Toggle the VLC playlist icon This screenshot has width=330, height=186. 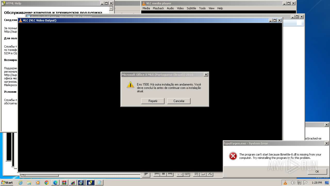coord(196,174)
